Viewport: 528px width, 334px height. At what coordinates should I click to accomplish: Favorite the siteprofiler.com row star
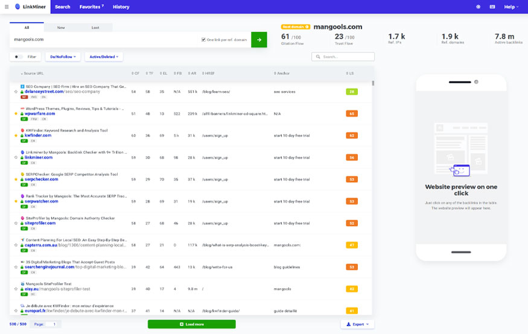(16, 223)
